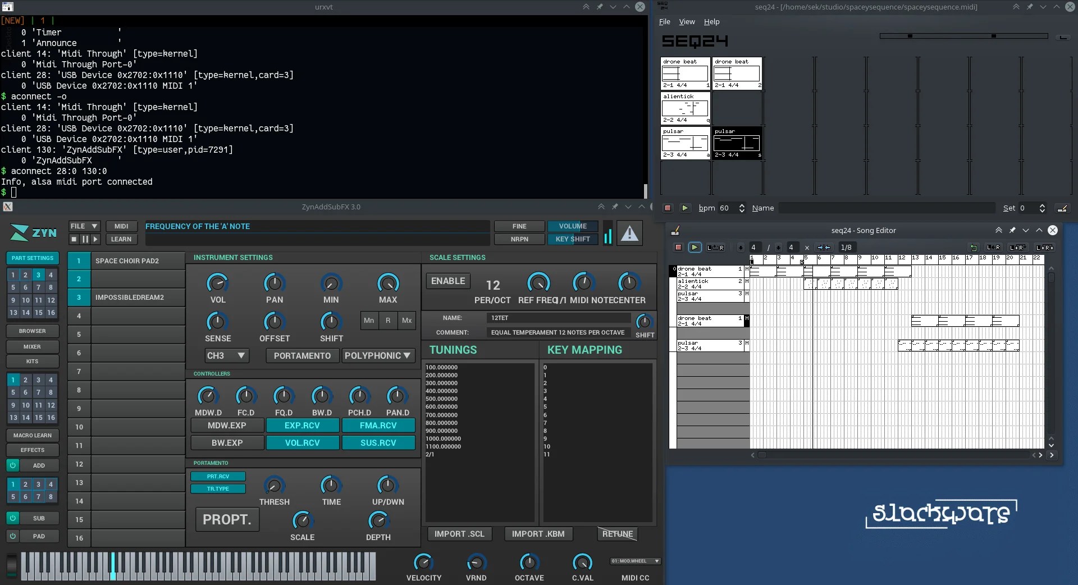1078x585 pixels.
Task: Click the IMPORT .SCL button
Action: 459,534
